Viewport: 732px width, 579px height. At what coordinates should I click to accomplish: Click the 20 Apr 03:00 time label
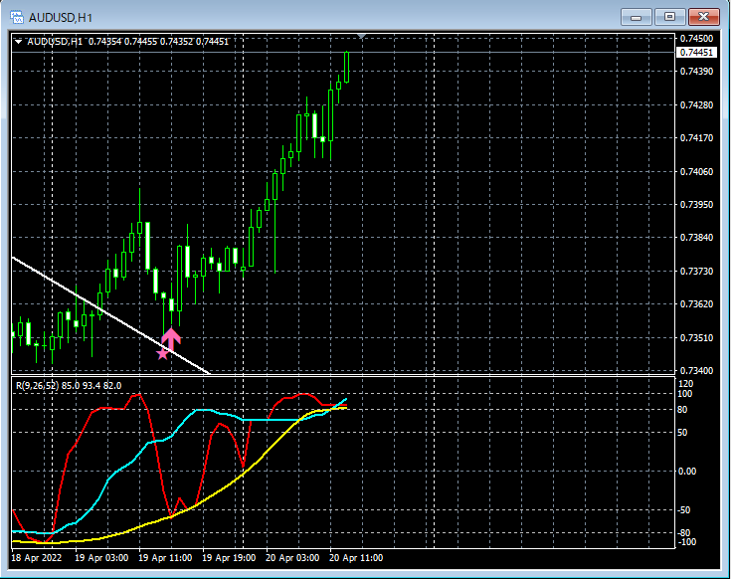tap(292, 558)
